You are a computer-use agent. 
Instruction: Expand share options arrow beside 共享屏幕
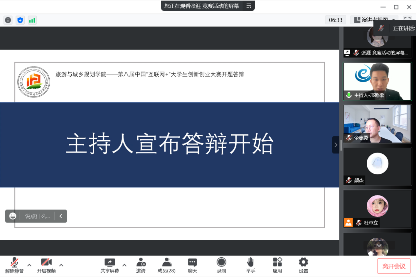coord(124,265)
